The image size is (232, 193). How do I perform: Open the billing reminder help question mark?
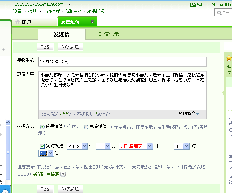[63, 174]
